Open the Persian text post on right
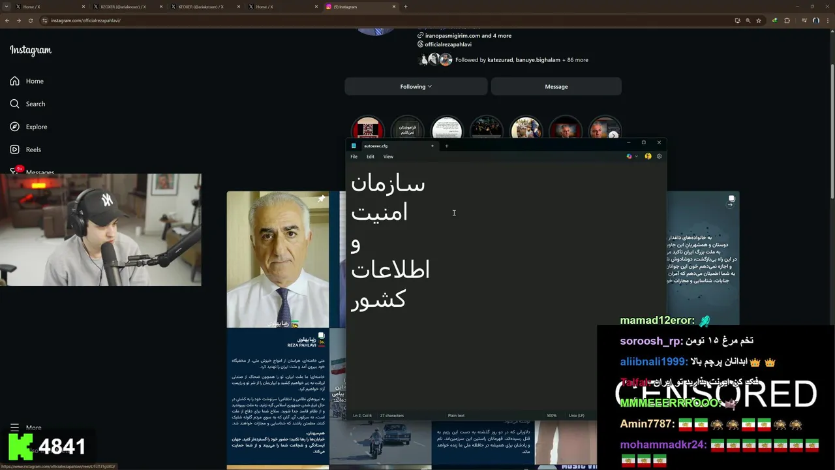 pyautogui.click(x=703, y=259)
